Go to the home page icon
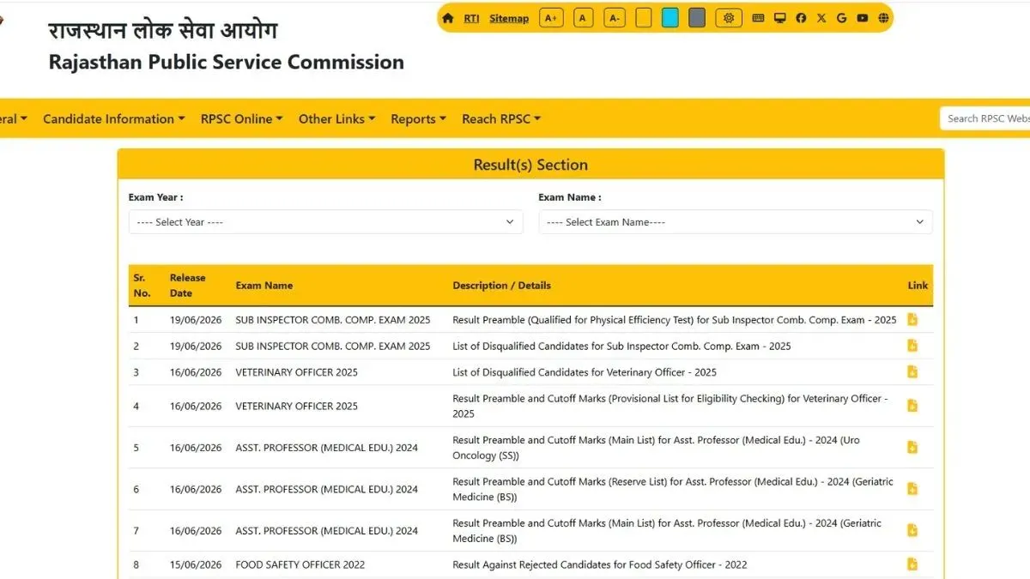 (447, 18)
